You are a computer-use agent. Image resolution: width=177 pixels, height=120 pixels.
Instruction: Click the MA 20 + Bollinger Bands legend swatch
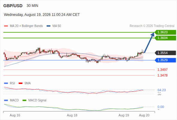[x=6, y=26]
